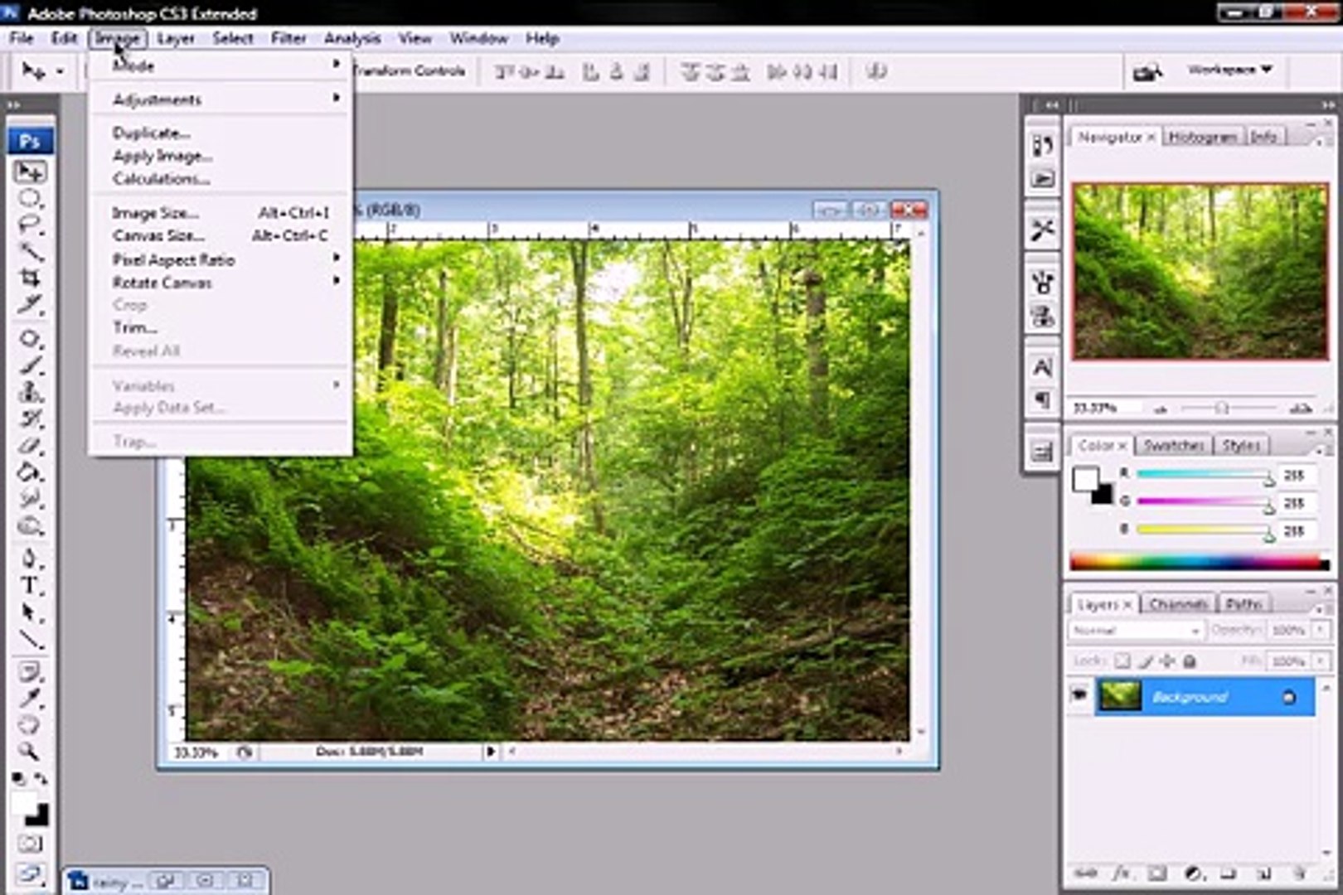Open the layer Opacity slider arrow
1343x895 pixels.
click(1319, 631)
